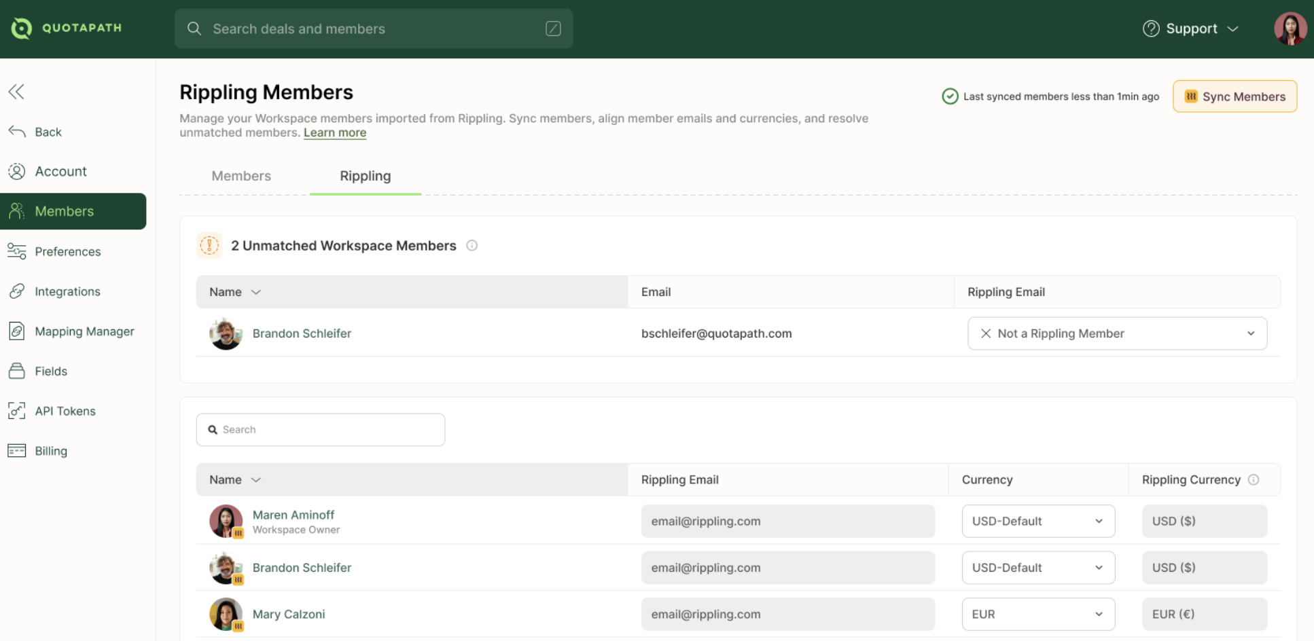Expand Maren Aminoff's USD-Default currency dropdown
This screenshot has width=1314, height=641.
pyautogui.click(x=1037, y=521)
